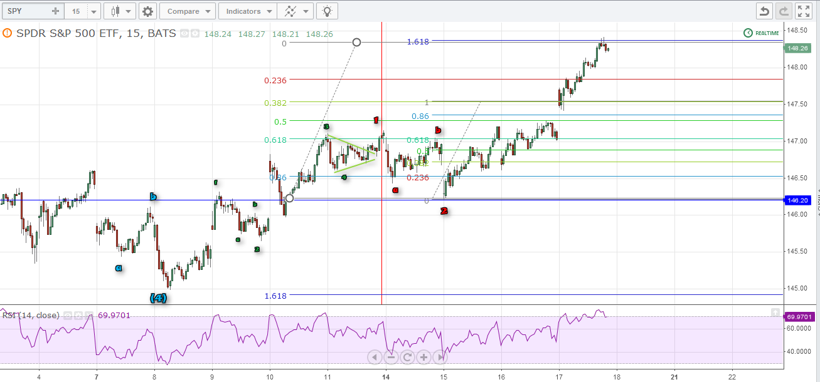The image size is (820, 382).
Task: Click the REALTIME status indicator
Action: (x=760, y=33)
